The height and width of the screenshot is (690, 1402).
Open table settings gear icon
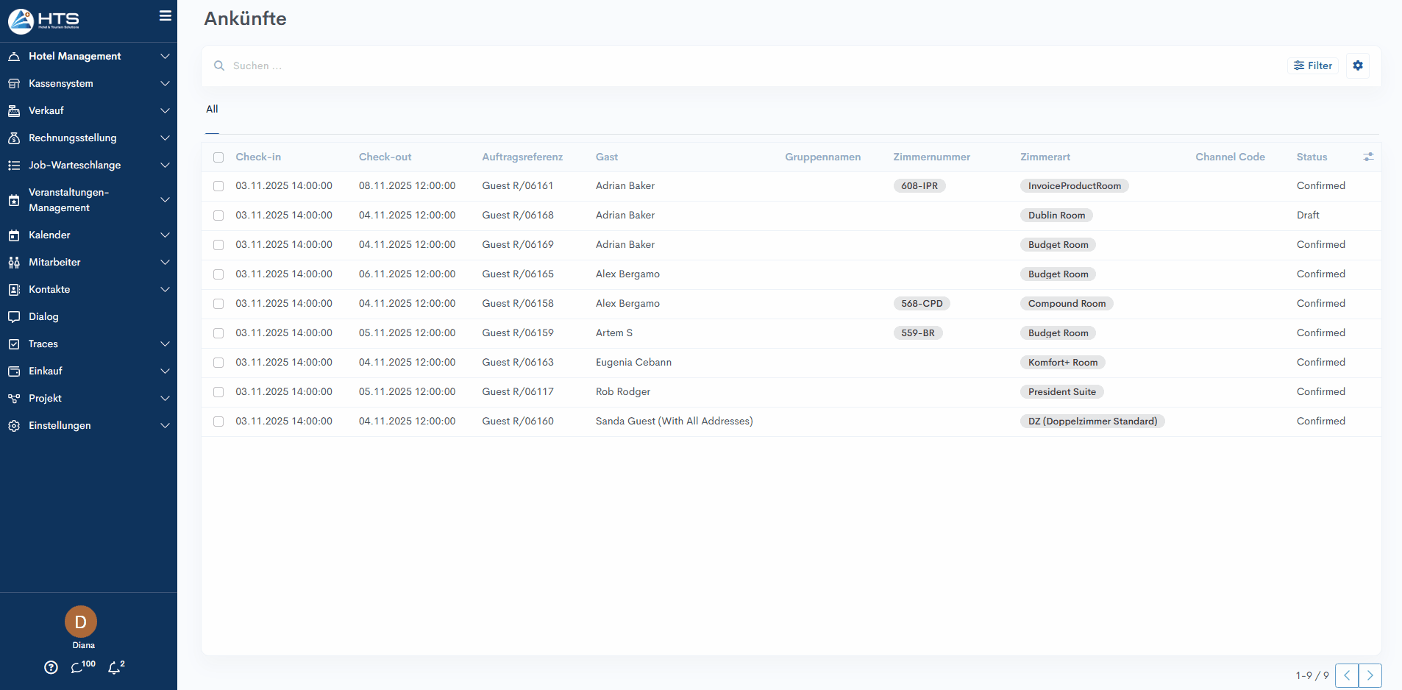click(x=1358, y=65)
